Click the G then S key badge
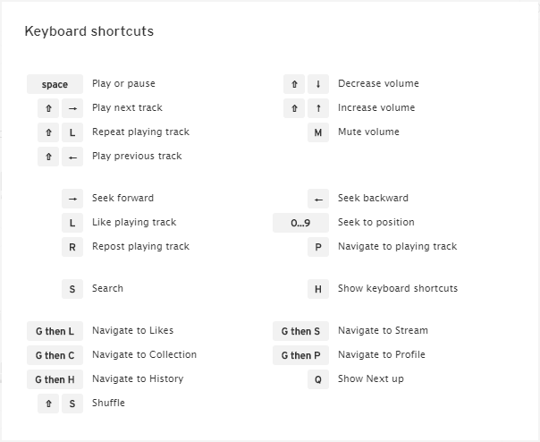This screenshot has height=442, width=540. (300, 331)
